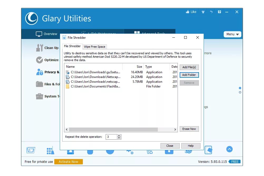Maximize the File Shredder dialog
The height and width of the screenshot is (176, 264).
(x=185, y=37)
